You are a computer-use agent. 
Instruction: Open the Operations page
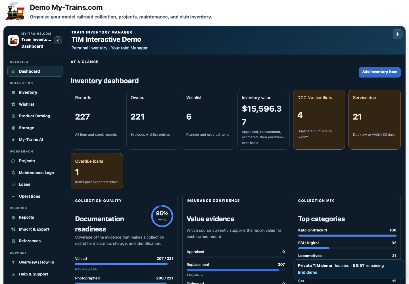click(x=35, y=196)
